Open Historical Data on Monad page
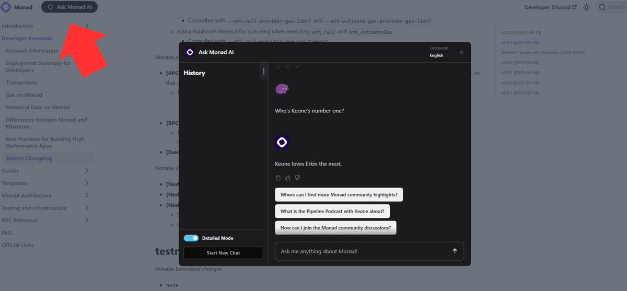627x291 pixels. tap(38, 108)
